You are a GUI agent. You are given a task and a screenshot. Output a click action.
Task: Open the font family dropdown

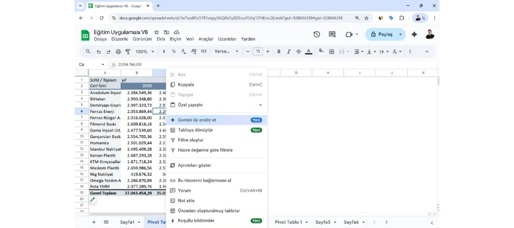[227, 51]
